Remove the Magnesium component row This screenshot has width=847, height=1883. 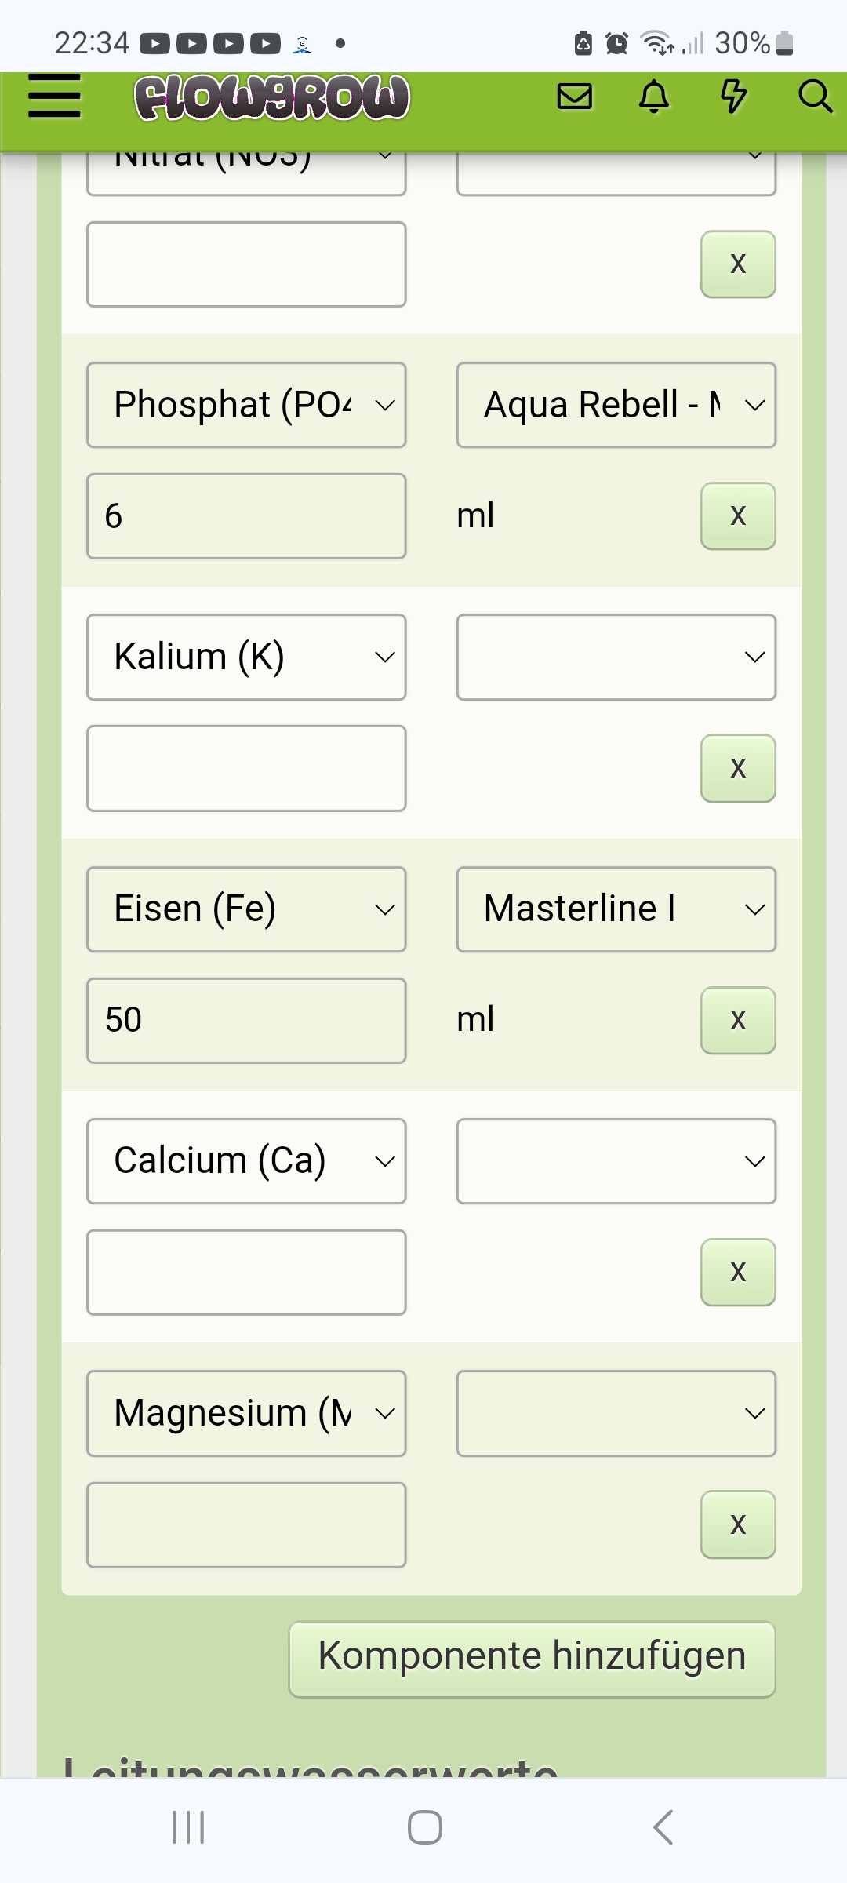[x=737, y=1524]
